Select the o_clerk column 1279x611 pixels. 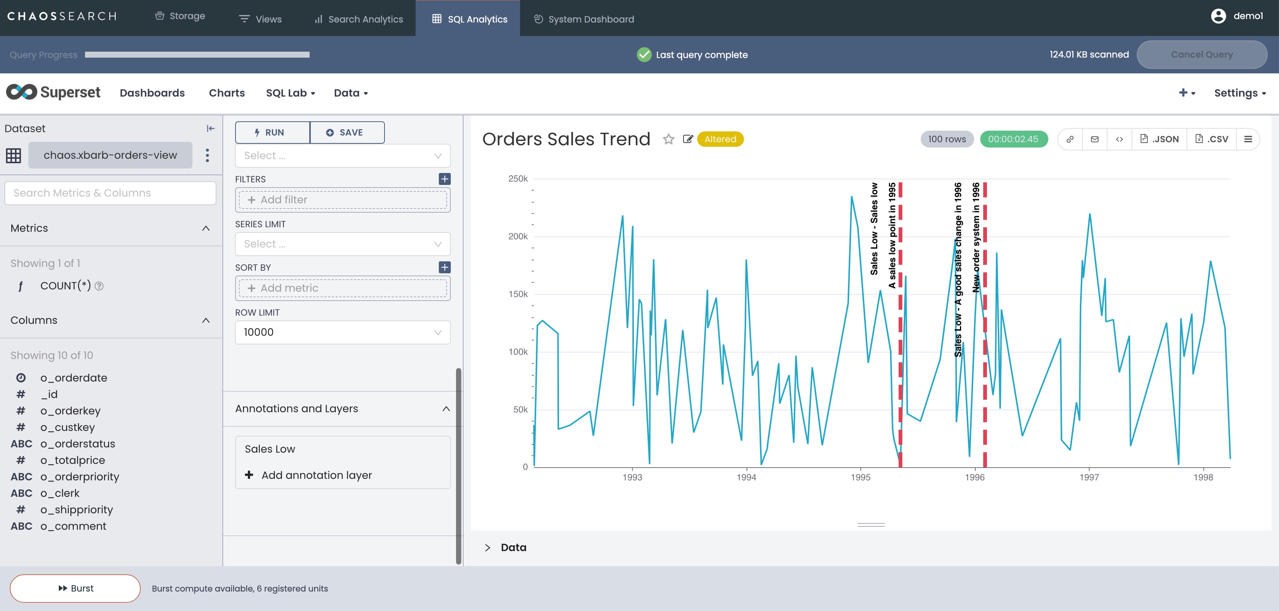(x=60, y=493)
